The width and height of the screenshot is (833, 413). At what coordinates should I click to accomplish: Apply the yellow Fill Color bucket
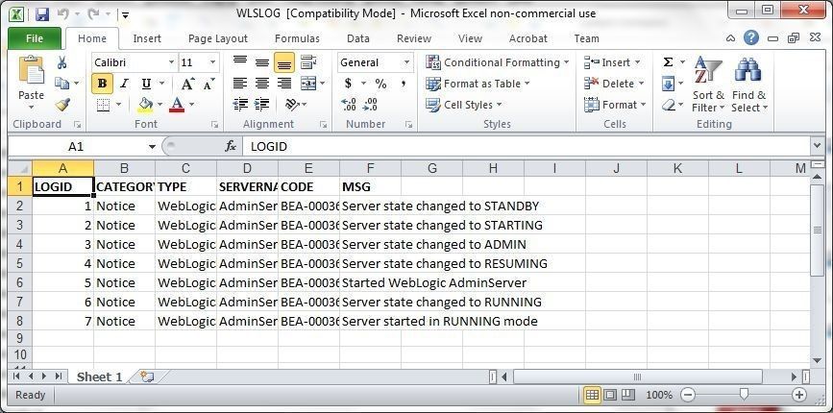(x=145, y=105)
